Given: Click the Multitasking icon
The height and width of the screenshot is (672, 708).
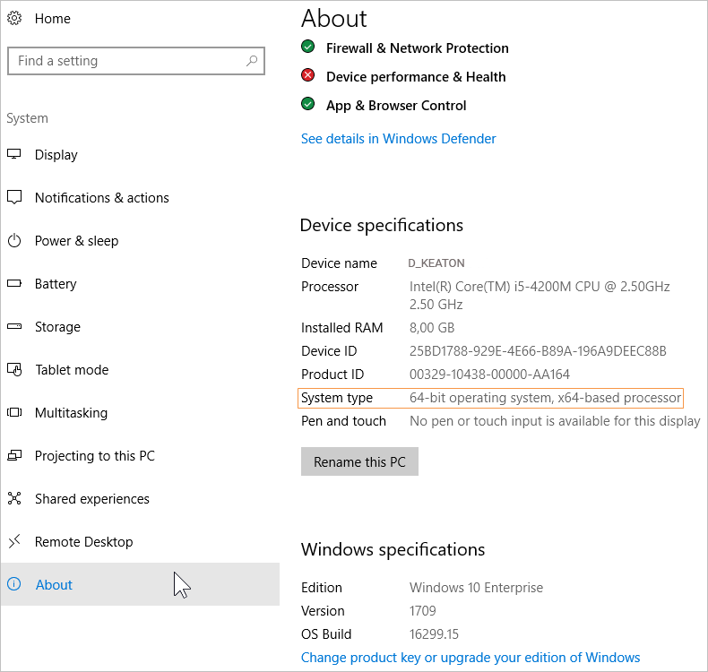Looking at the screenshot, I should pos(14,413).
